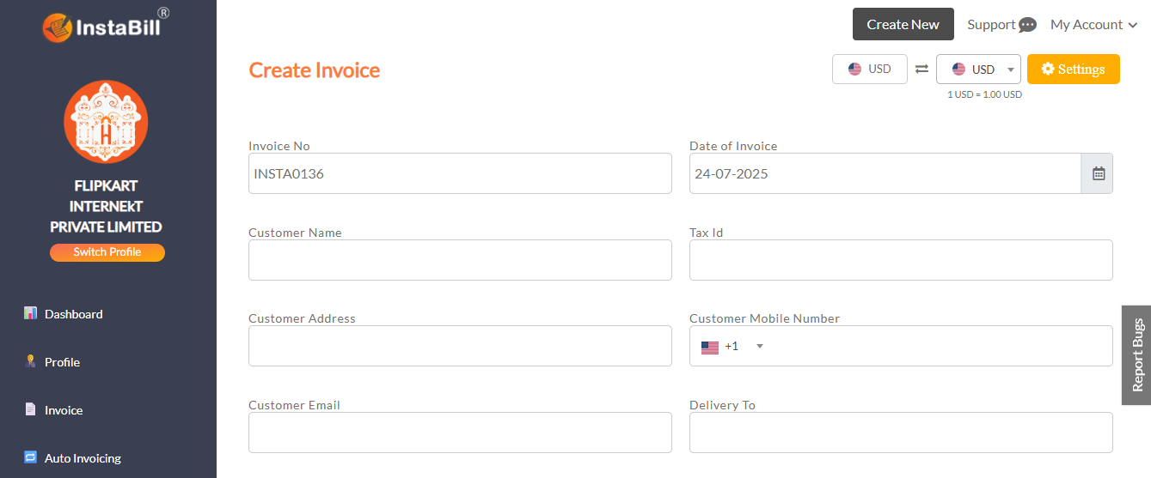Click the Switch Profile button
The image size is (1151, 478).
click(x=107, y=252)
